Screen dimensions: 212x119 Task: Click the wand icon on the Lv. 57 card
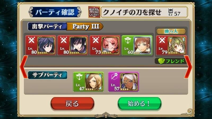(x=114, y=77)
